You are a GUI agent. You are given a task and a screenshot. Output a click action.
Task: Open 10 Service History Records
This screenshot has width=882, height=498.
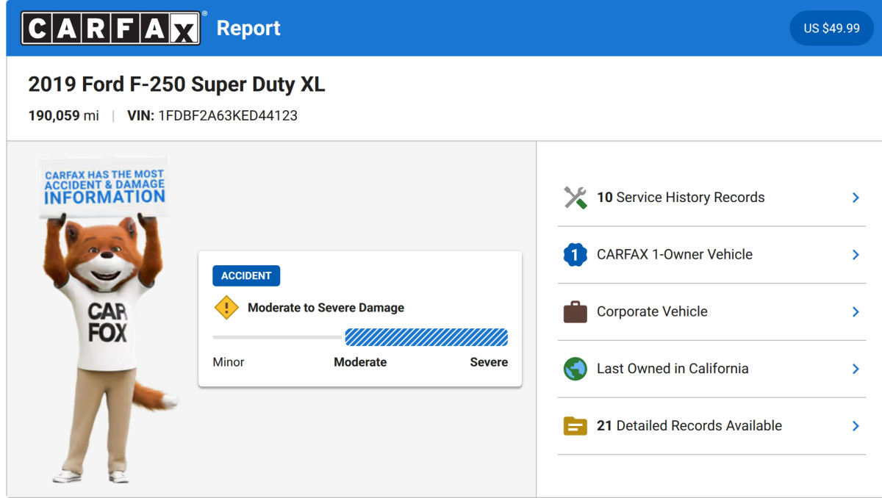click(711, 198)
